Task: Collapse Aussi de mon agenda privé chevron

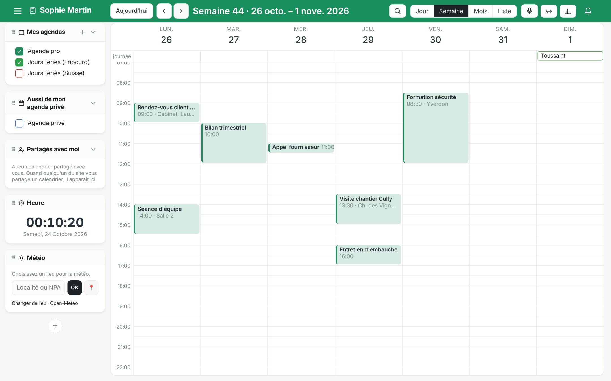Action: pyautogui.click(x=93, y=103)
